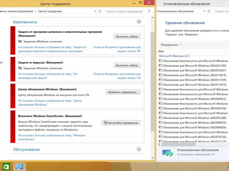
Task: Select update row KB3004394
Action: coord(193,108)
